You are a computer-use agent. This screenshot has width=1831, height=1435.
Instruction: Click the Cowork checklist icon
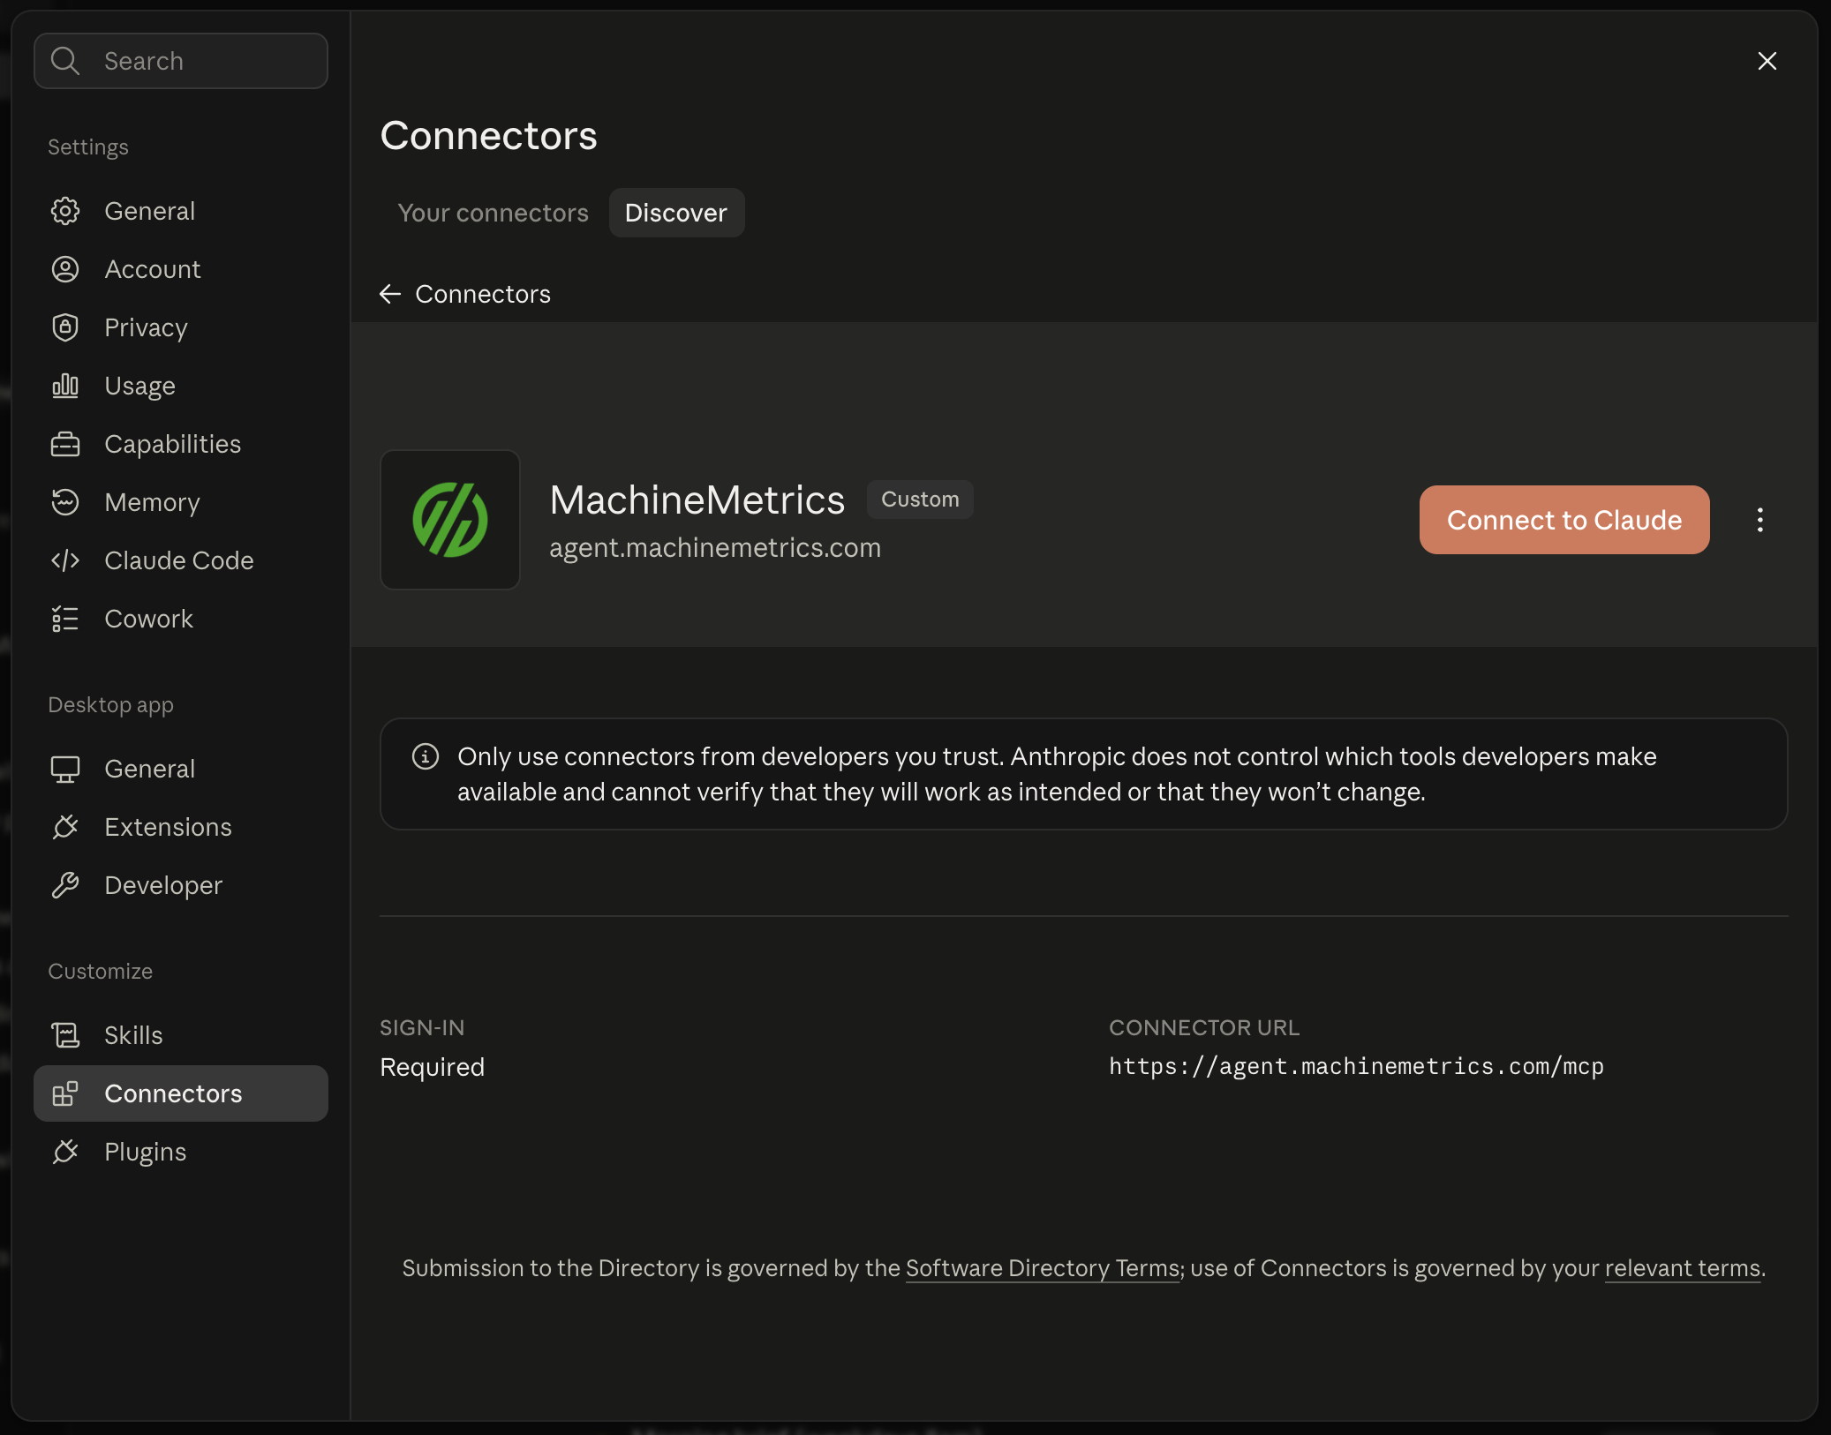tap(65, 619)
